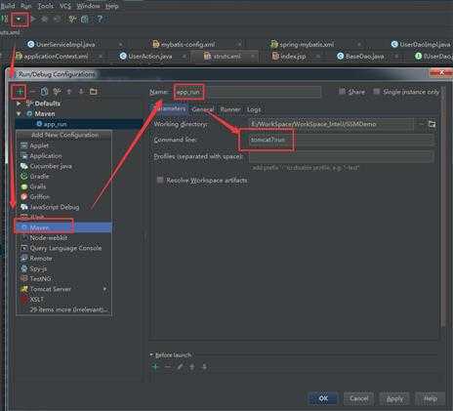Click the Edit Defaults wrench icon in dialog
Image resolution: width=453 pixels, height=411 pixels.
tap(57, 92)
